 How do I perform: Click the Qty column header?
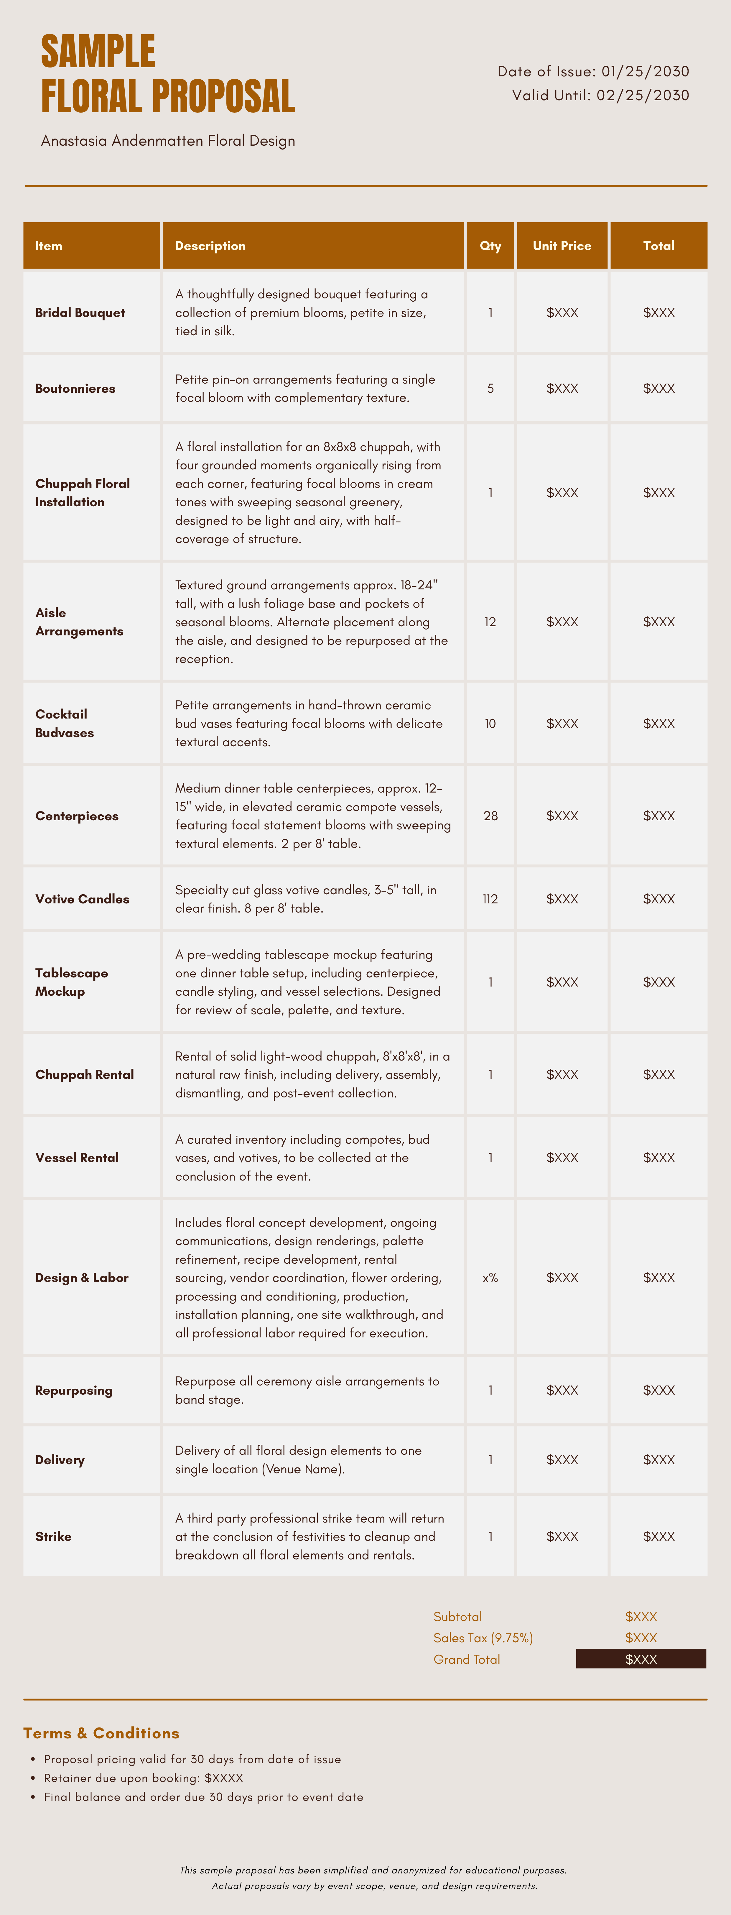[490, 245]
